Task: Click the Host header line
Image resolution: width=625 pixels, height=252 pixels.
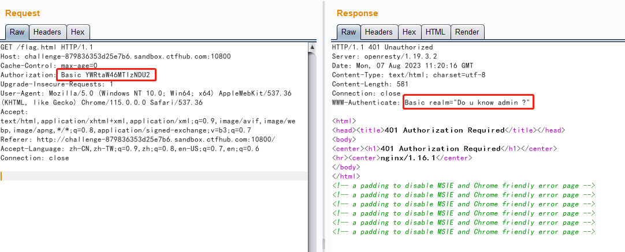Action: point(116,57)
